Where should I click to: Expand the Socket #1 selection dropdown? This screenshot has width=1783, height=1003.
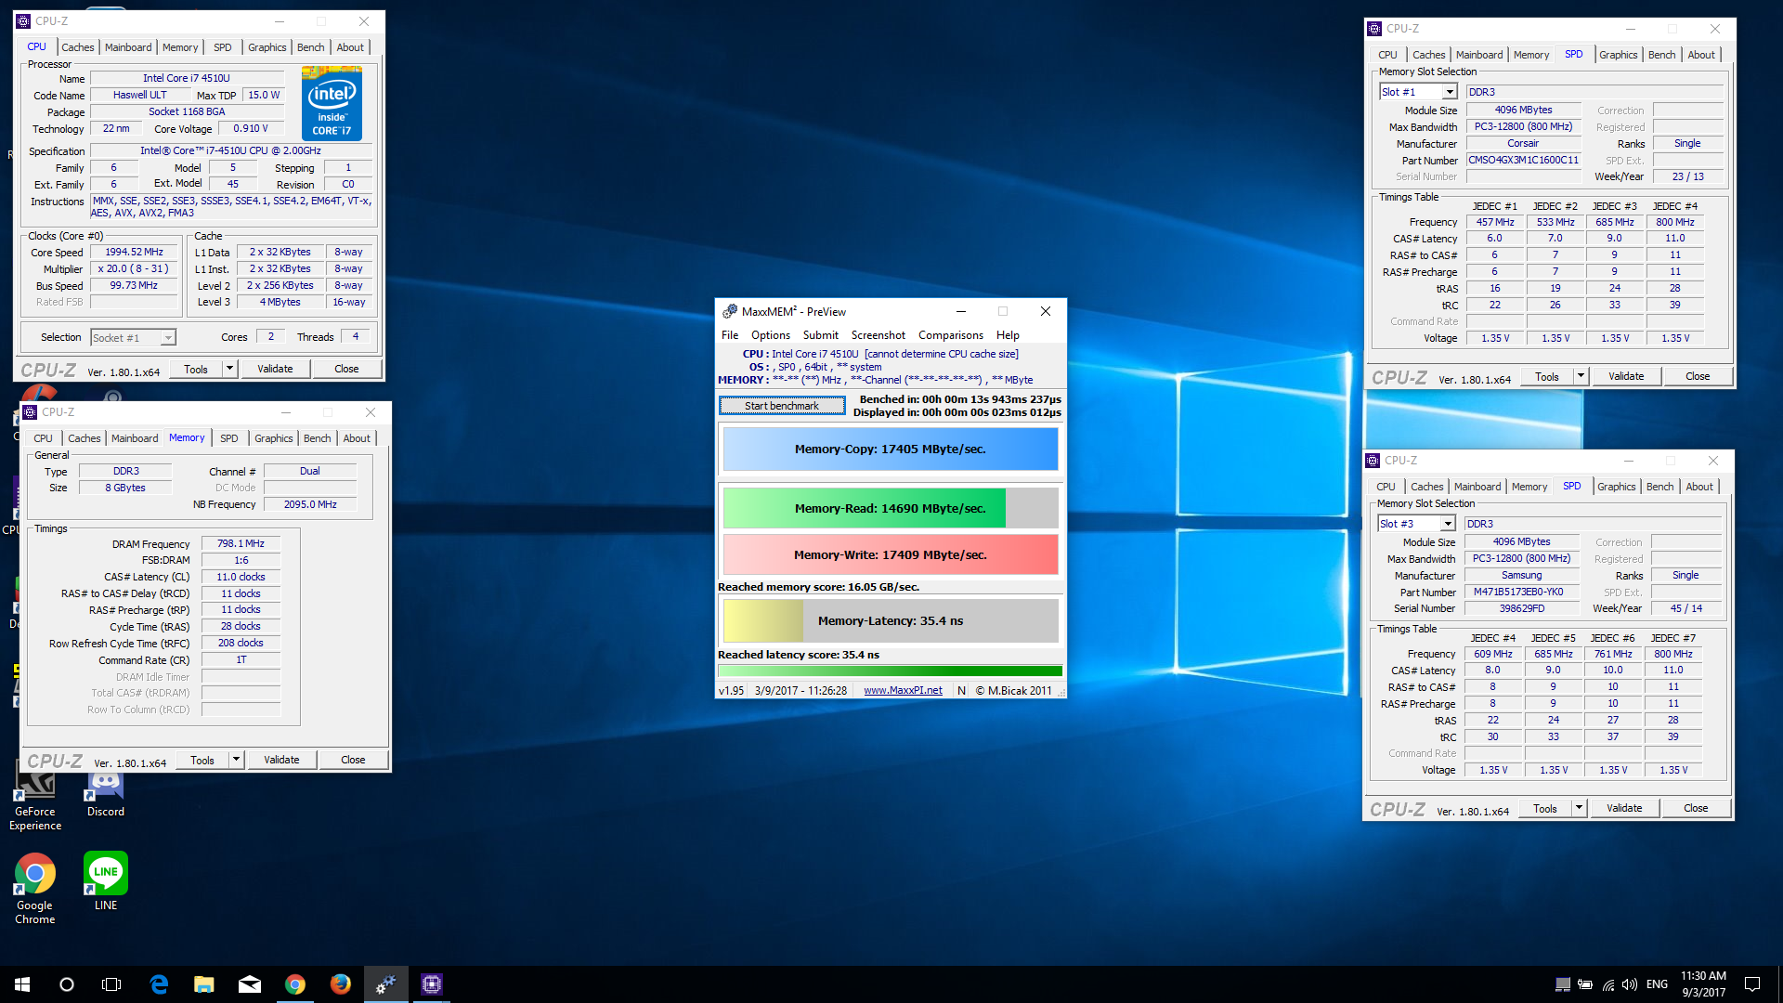click(x=168, y=338)
